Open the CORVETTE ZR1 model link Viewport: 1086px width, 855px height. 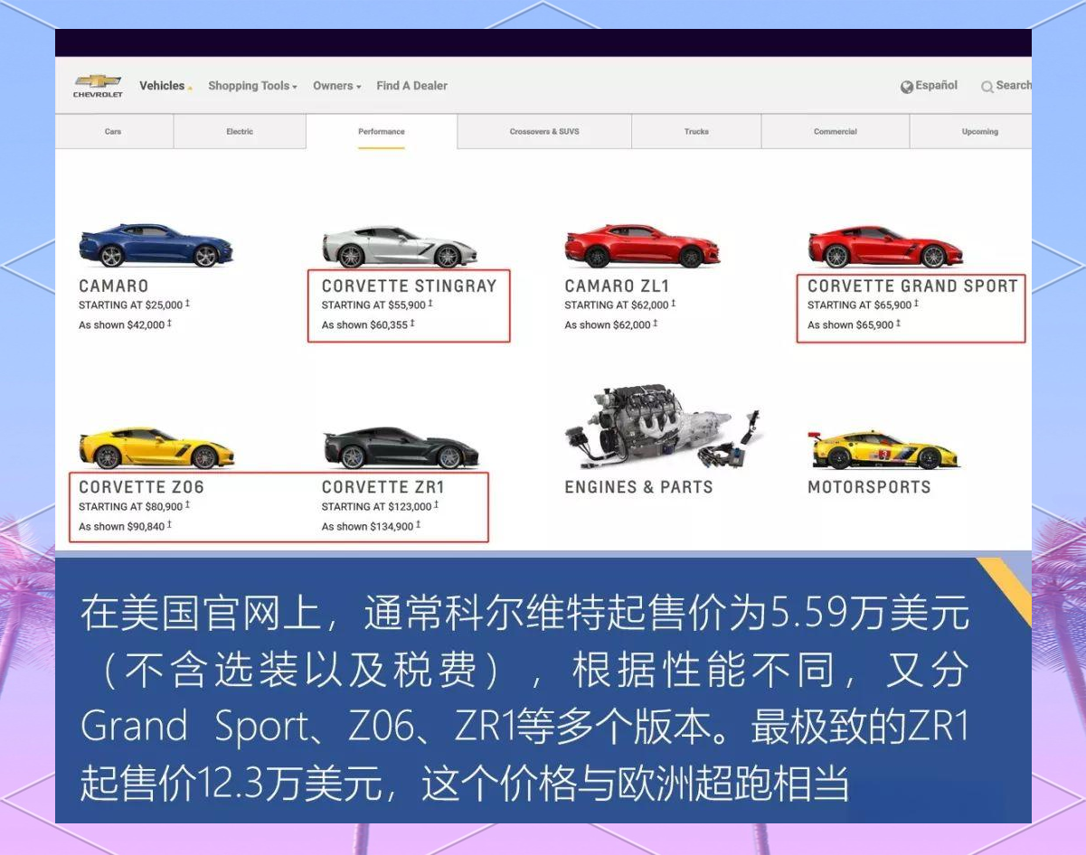[x=383, y=487]
